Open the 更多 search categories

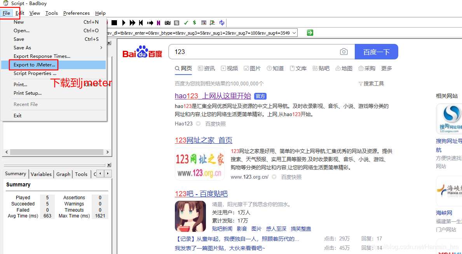(x=387, y=68)
